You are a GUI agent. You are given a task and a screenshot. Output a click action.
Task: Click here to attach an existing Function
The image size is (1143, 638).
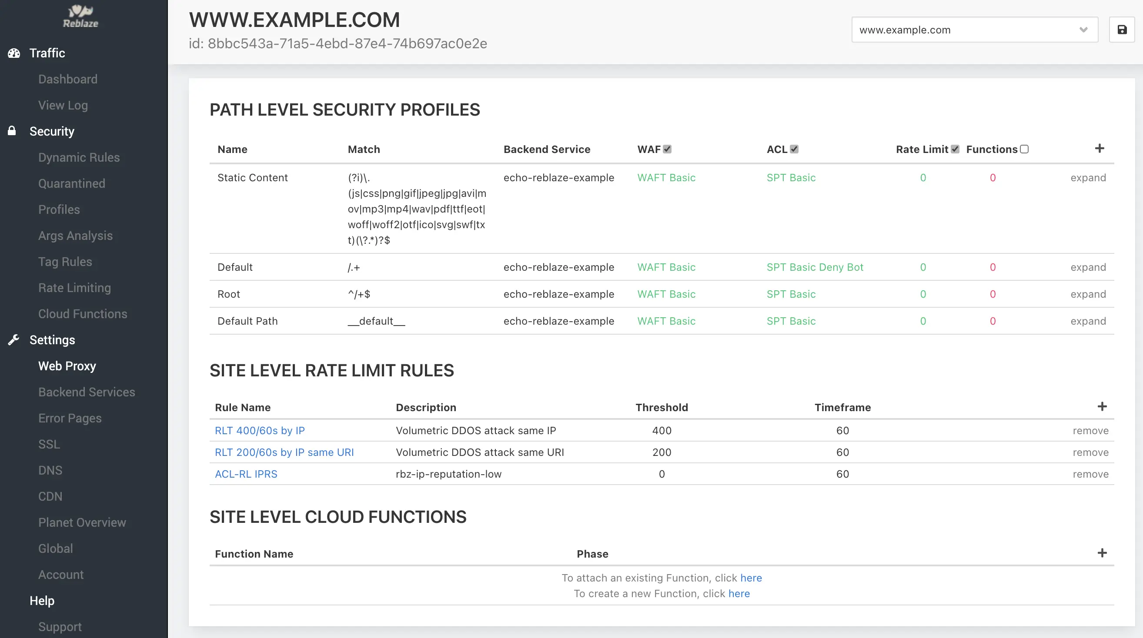(751, 578)
